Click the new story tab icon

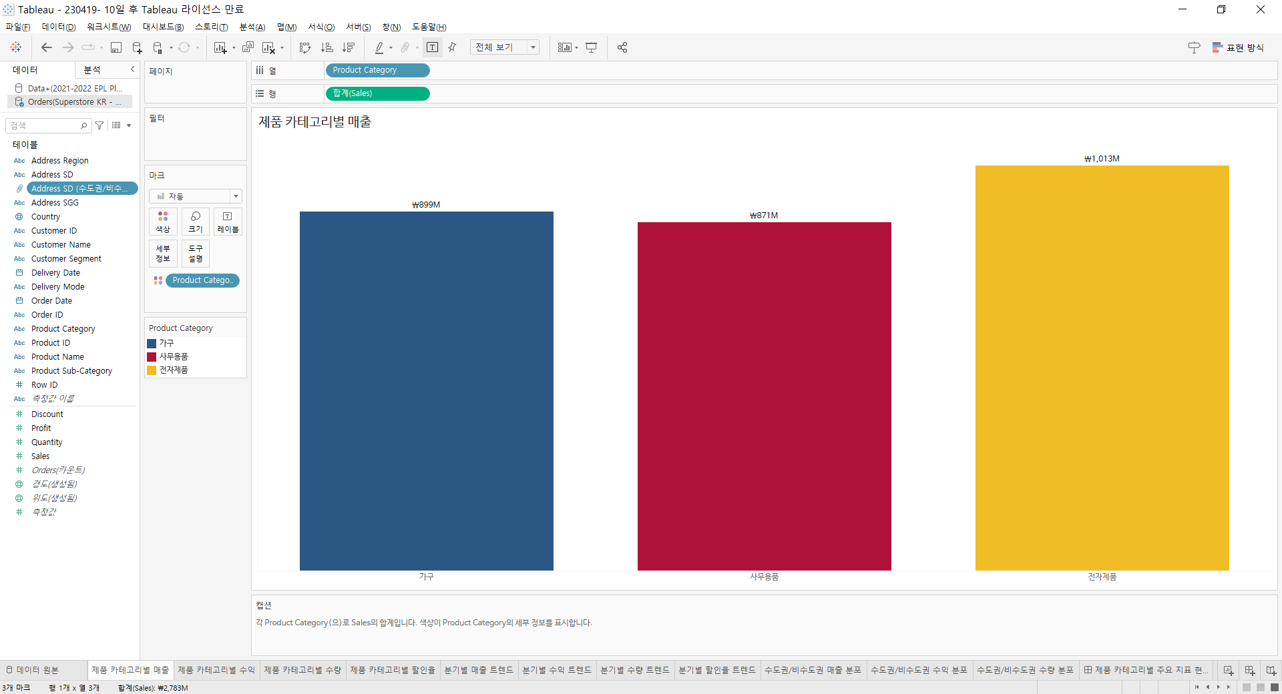click(1271, 670)
